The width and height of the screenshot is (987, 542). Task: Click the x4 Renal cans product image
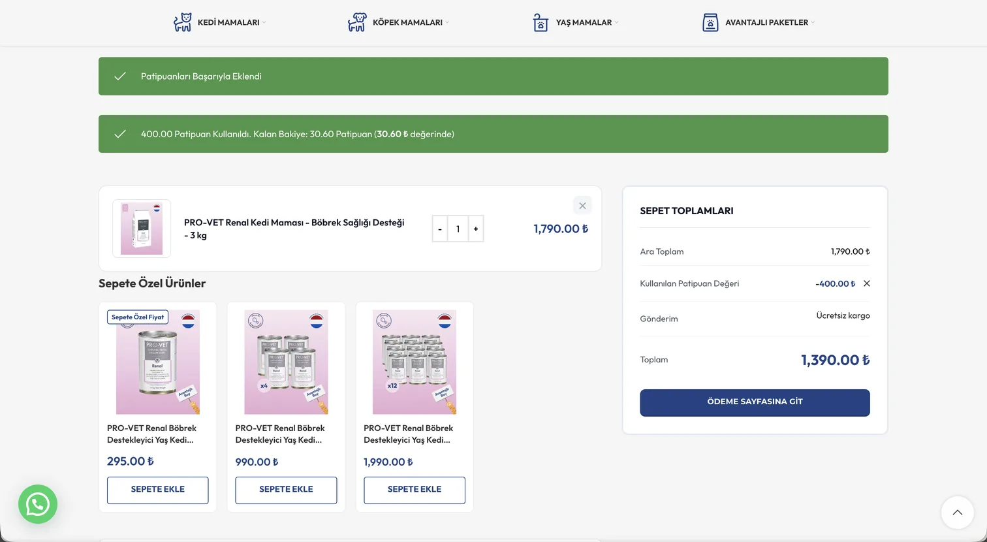[286, 362]
